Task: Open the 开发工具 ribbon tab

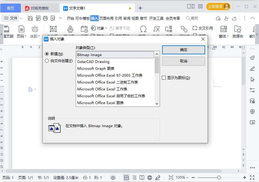Action: coord(156,18)
